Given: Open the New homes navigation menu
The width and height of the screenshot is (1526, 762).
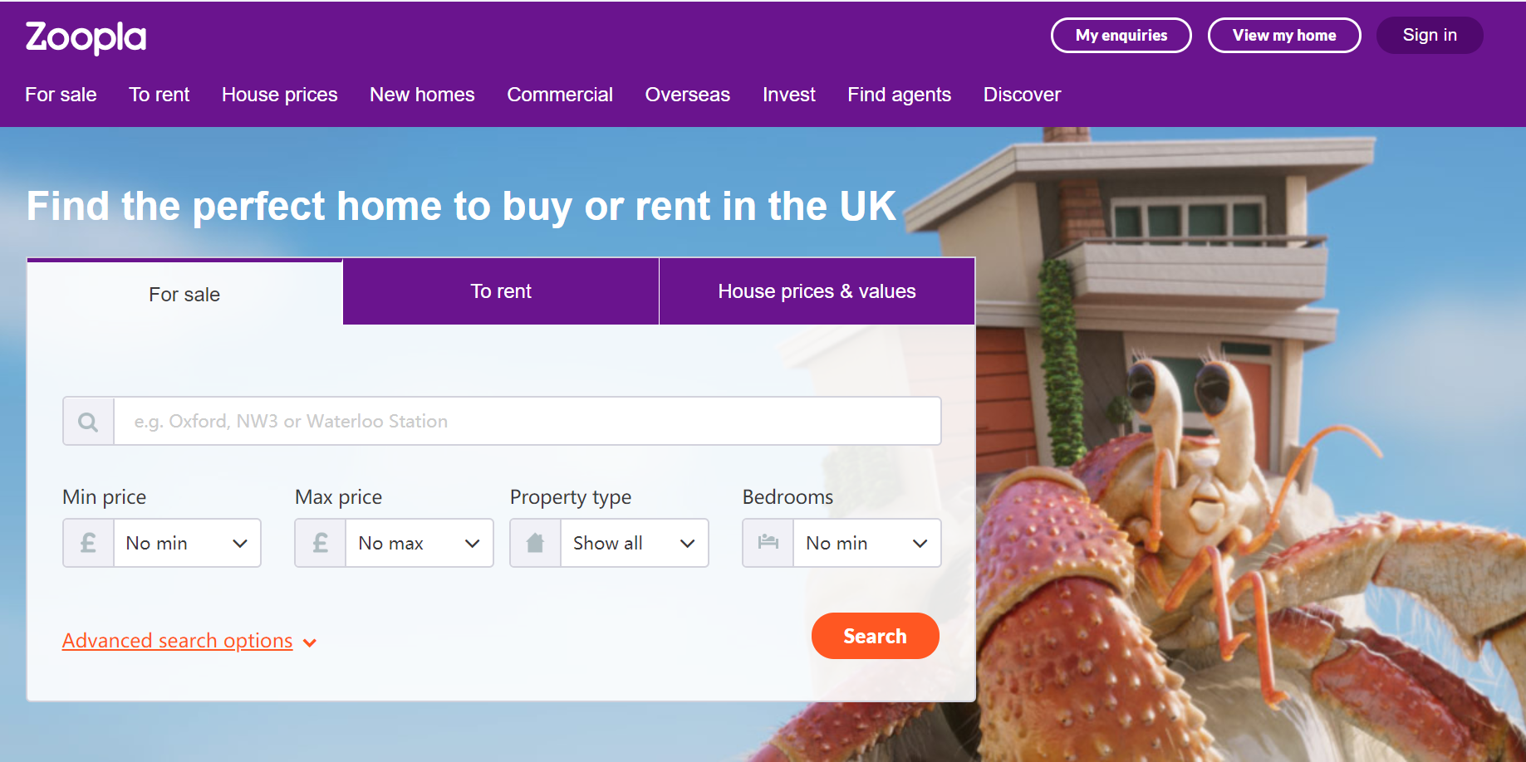Looking at the screenshot, I should tap(422, 95).
